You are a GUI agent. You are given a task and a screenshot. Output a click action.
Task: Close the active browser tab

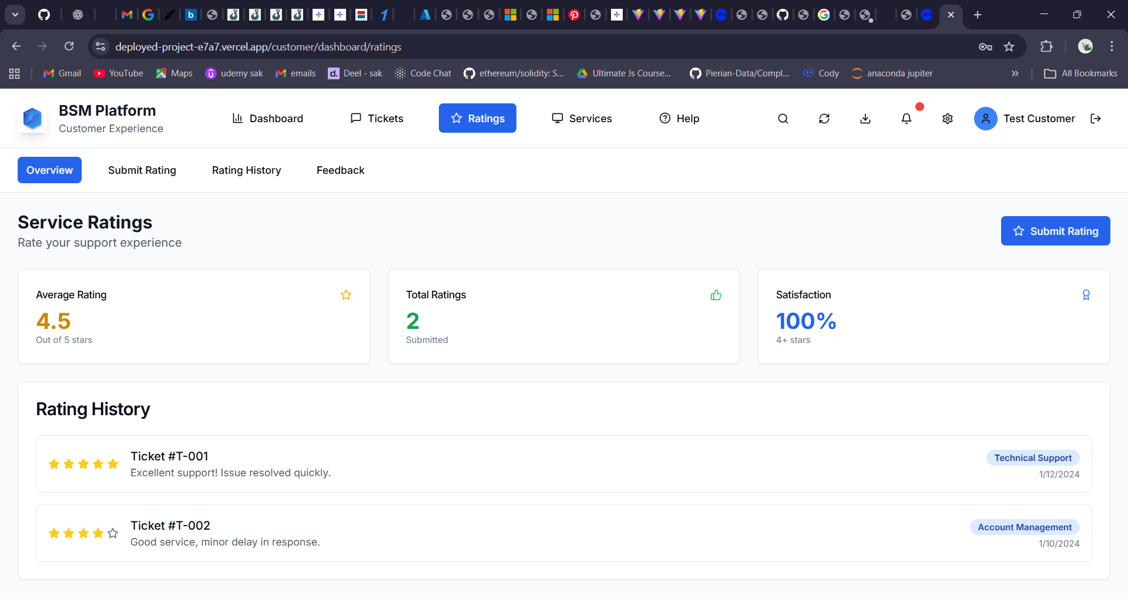pyautogui.click(x=951, y=15)
